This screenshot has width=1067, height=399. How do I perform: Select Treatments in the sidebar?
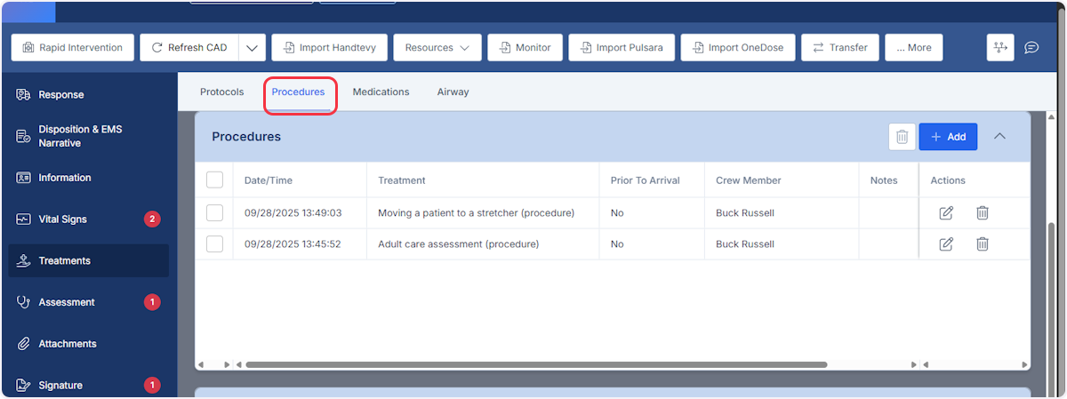pos(89,261)
